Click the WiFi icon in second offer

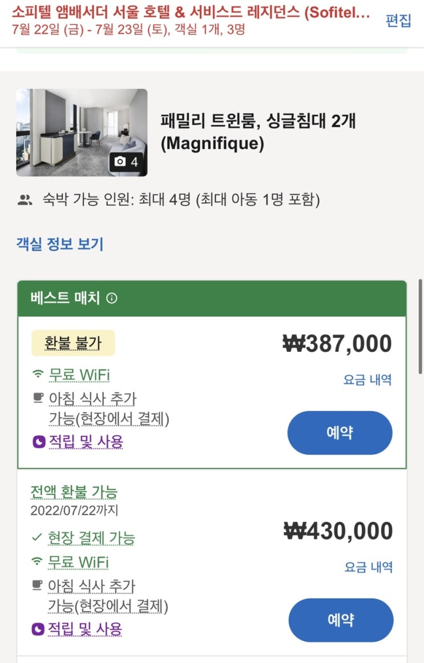38,562
